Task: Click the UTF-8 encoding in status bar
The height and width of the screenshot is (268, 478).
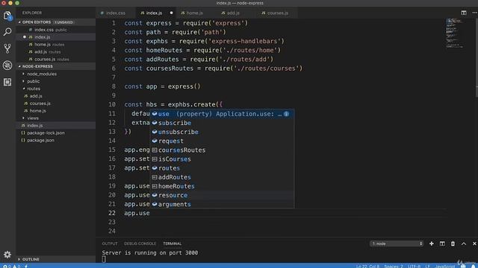Action: (x=414, y=267)
